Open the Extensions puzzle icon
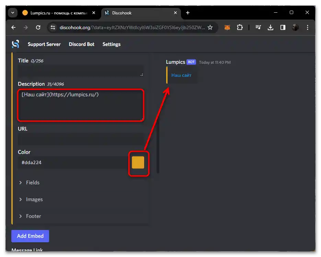The height and width of the screenshot is (257, 321). [x=240, y=27]
